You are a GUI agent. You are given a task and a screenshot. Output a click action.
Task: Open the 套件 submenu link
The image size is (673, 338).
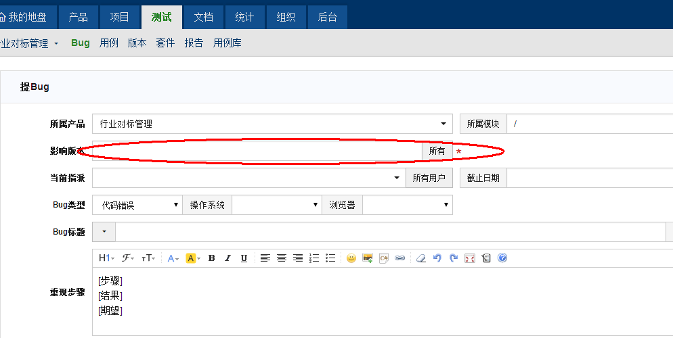(165, 43)
